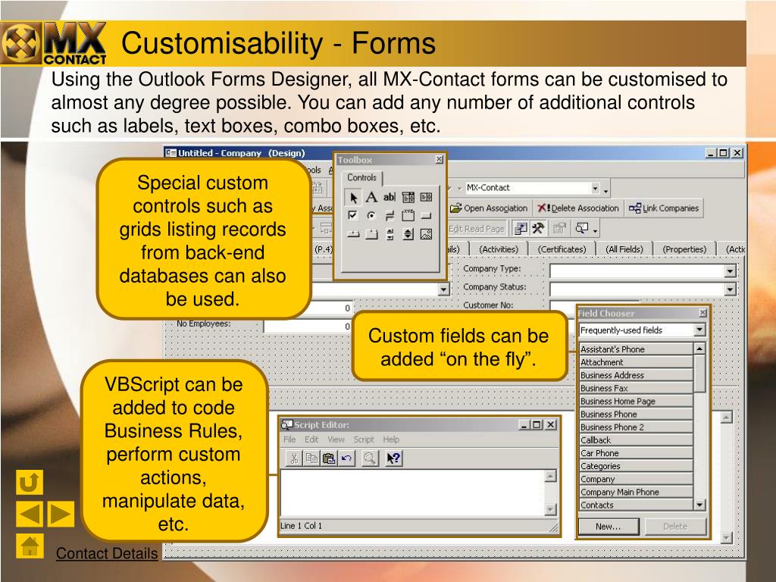Select the Frame tool in Toolbox
The height and width of the screenshot is (582, 776).
[408, 215]
